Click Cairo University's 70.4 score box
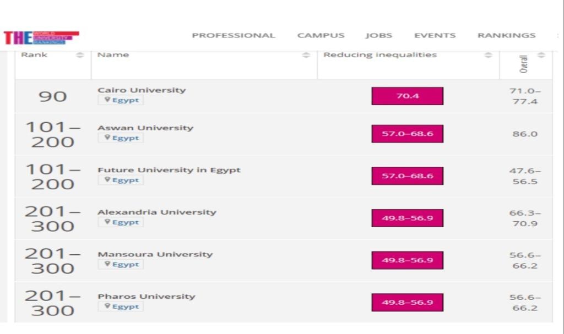Viewport: 564px width, 334px height. [x=407, y=96]
